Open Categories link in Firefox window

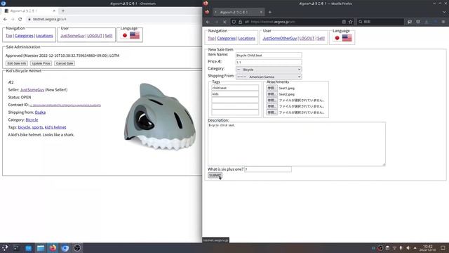[x=226, y=39]
